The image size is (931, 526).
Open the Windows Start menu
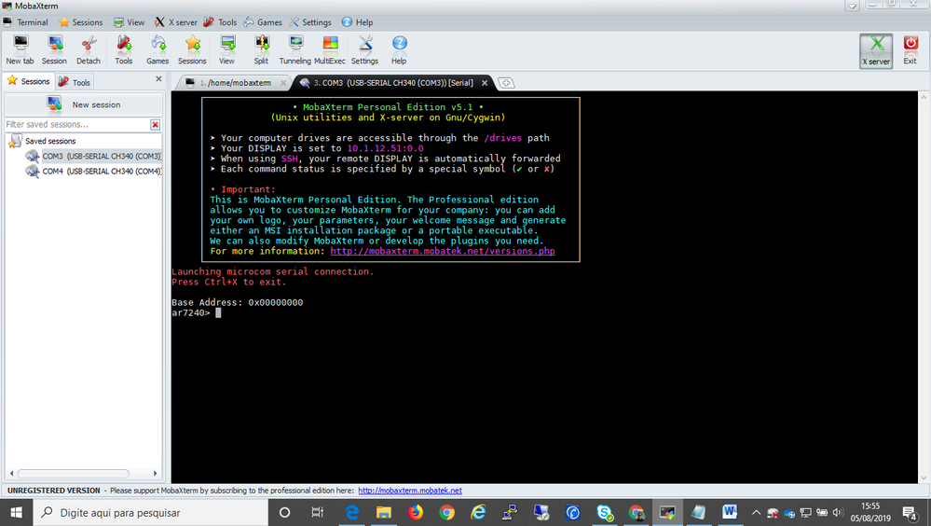(x=16, y=512)
